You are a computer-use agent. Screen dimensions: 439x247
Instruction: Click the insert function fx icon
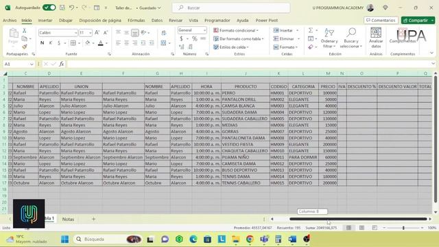pyautogui.click(x=61, y=64)
